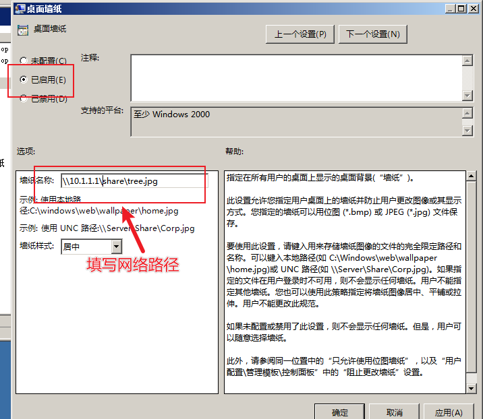Click the 支持的平台 box scroll down arrow
The image size is (483, 419).
(467, 131)
